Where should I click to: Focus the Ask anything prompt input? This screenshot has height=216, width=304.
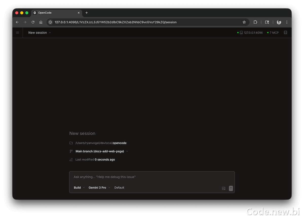click(152, 177)
